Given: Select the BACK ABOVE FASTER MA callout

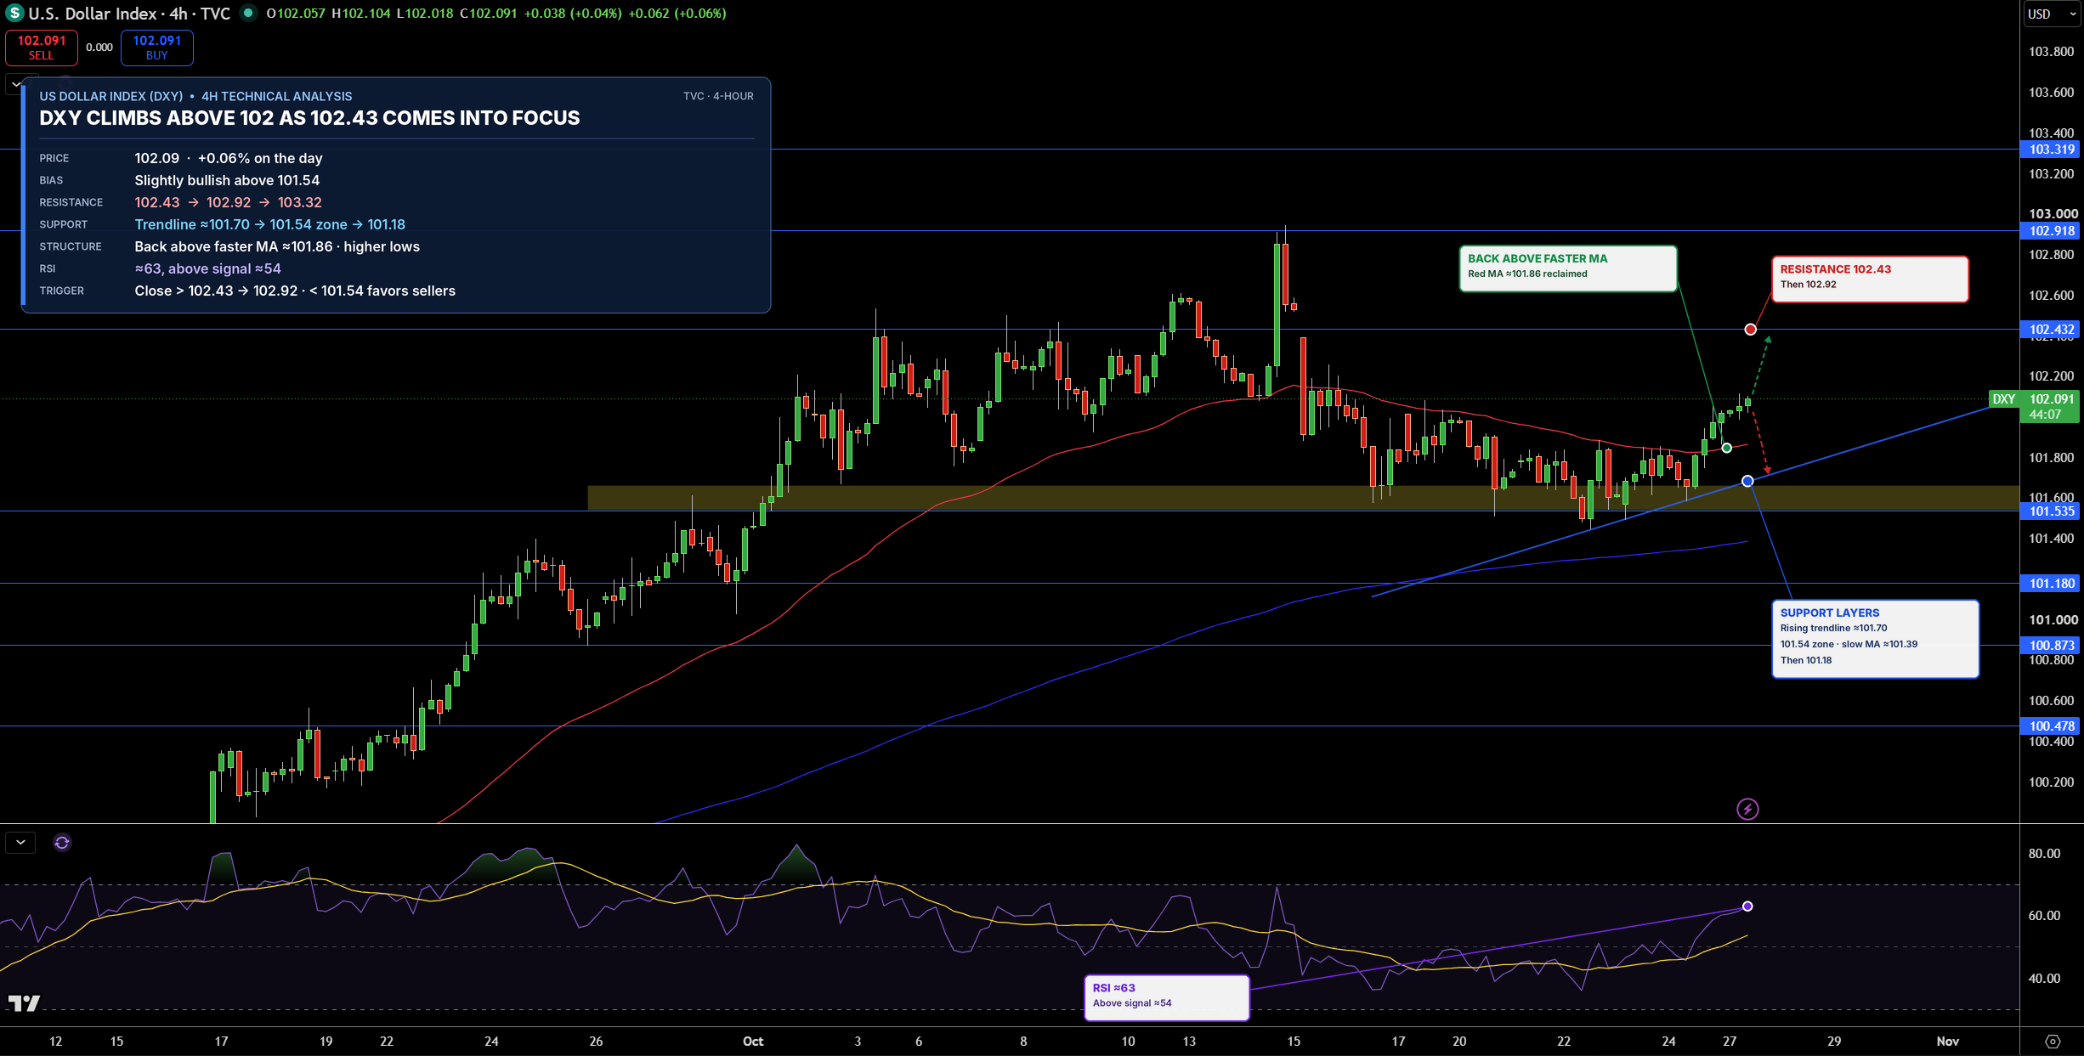Looking at the screenshot, I should (x=1568, y=268).
